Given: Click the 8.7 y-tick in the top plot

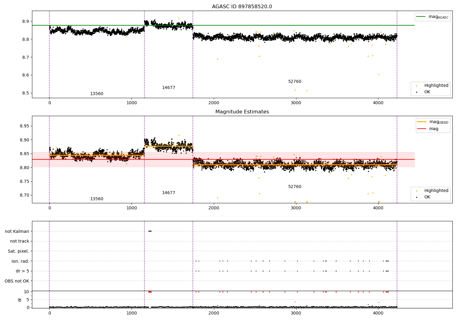Looking at the screenshot, I should point(26,57).
